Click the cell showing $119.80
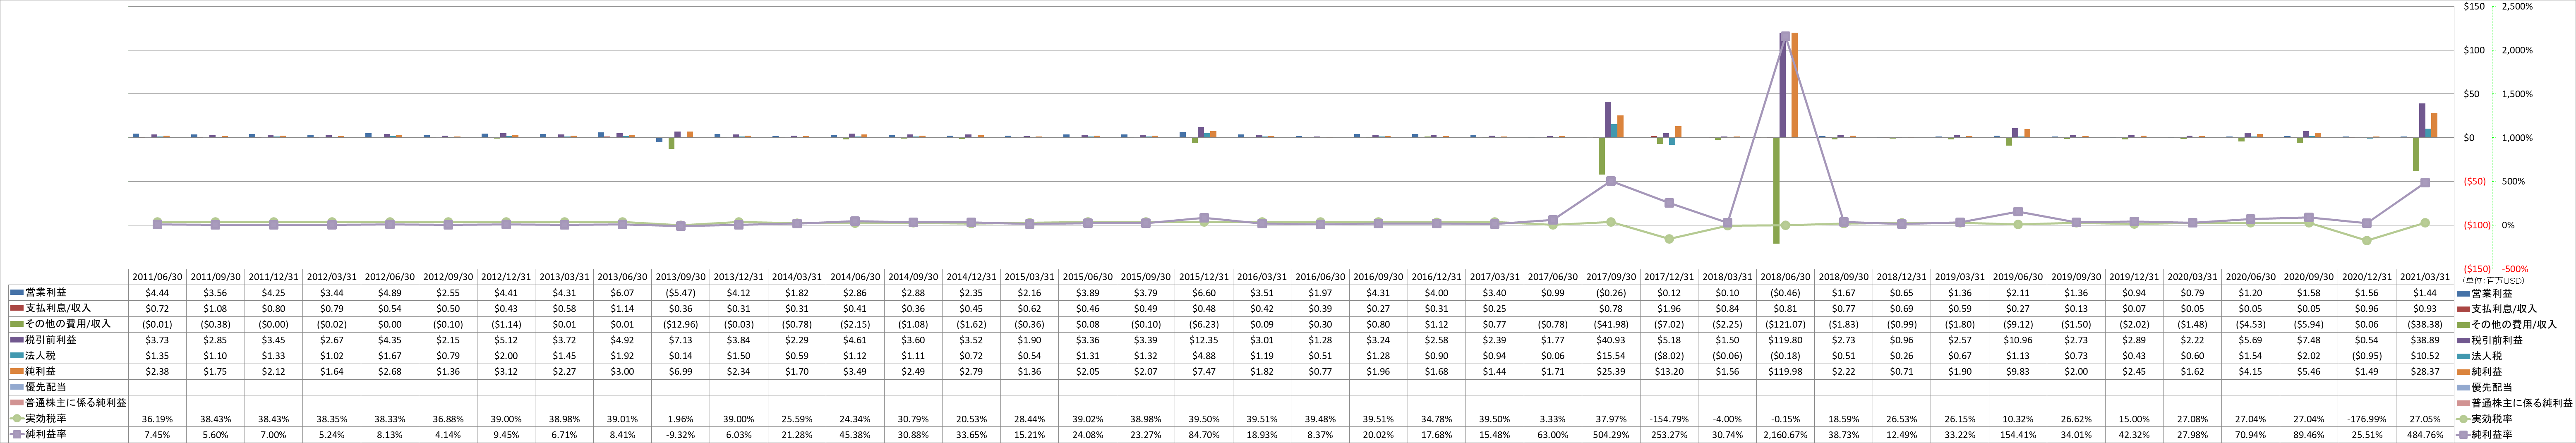 [1784, 340]
